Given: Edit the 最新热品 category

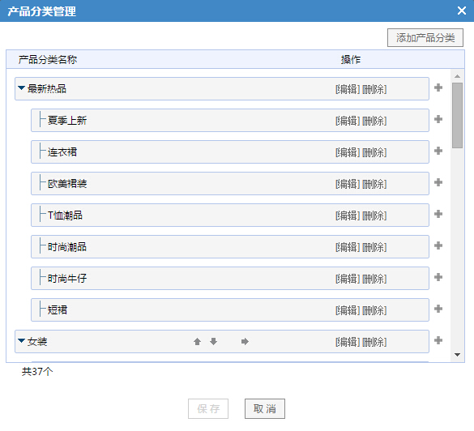Looking at the screenshot, I should (x=348, y=89).
